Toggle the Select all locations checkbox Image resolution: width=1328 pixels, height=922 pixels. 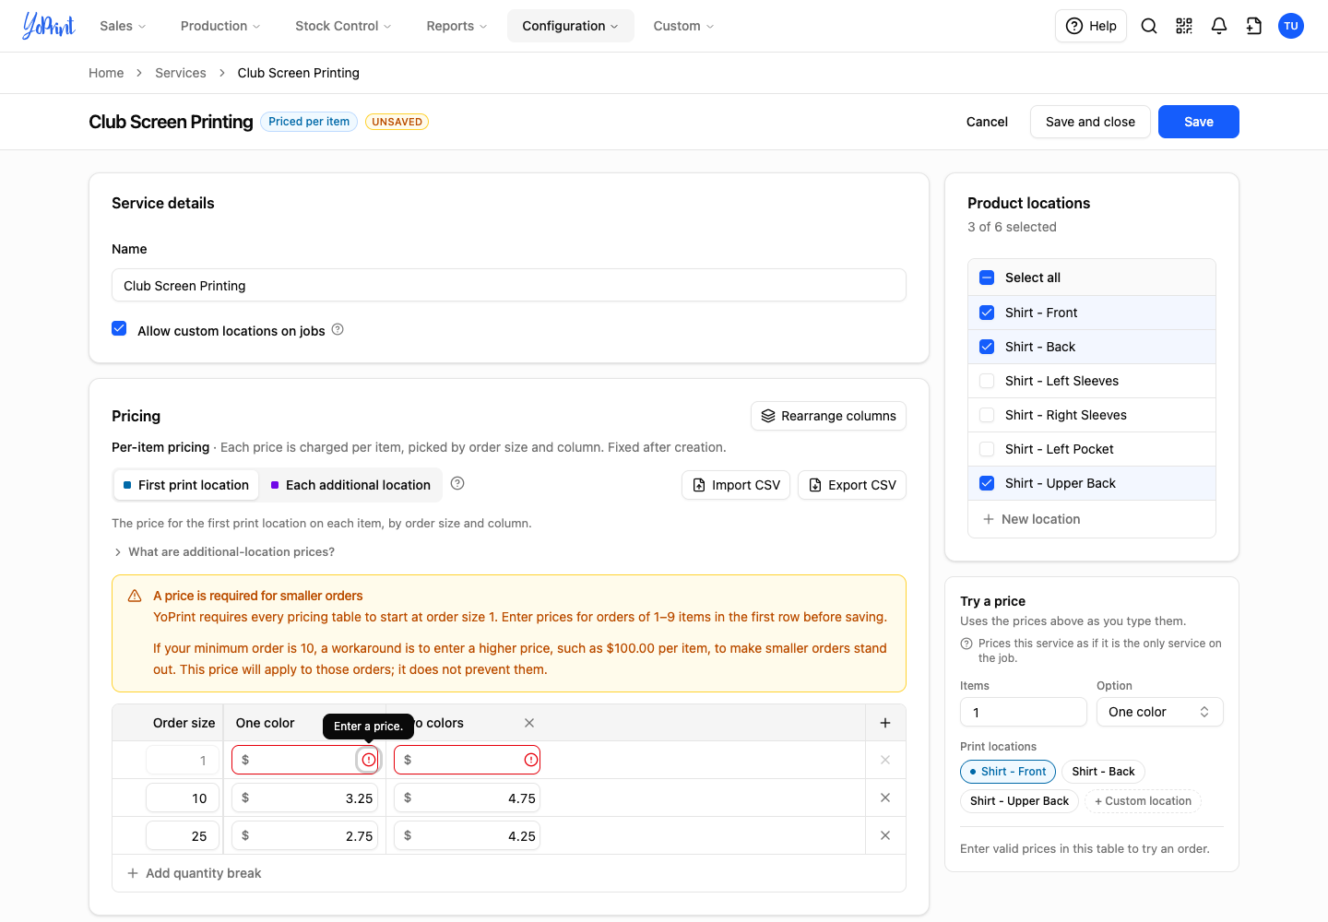(x=987, y=278)
